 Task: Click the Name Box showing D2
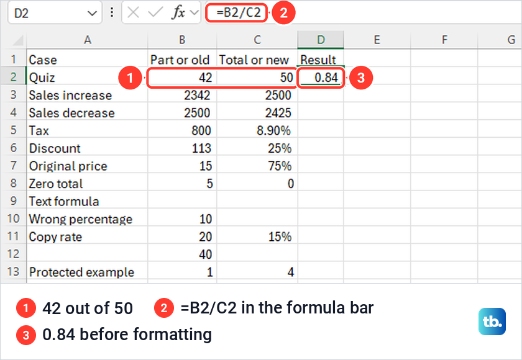coord(55,13)
